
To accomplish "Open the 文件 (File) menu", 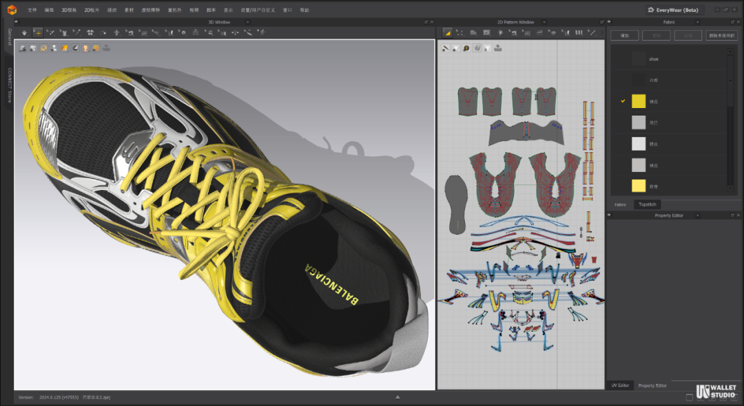I will pyautogui.click(x=32, y=10).
